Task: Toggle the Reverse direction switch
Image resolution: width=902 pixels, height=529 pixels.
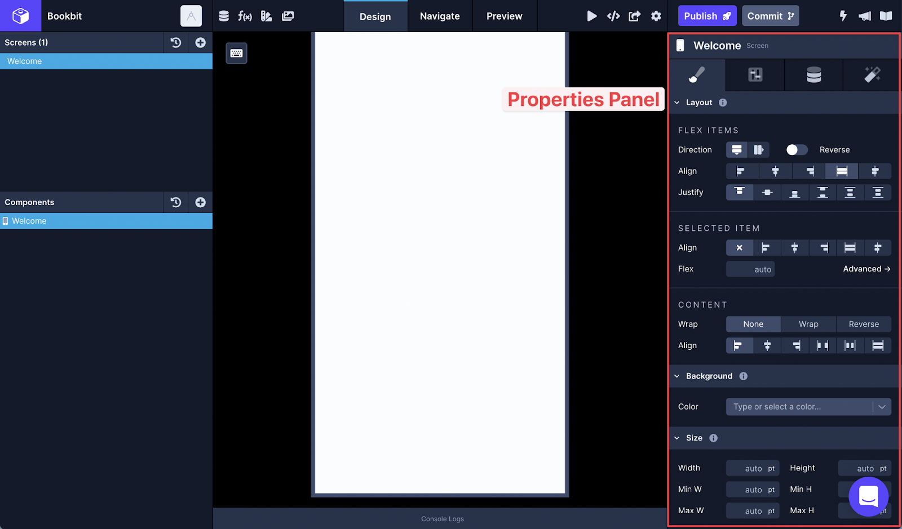Action: pyautogui.click(x=796, y=149)
